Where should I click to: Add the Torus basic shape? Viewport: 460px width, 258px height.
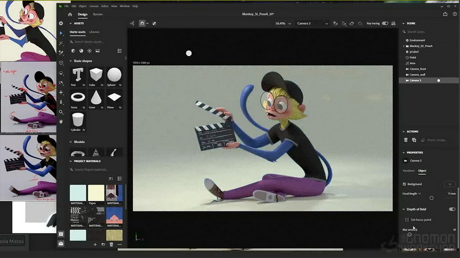[78, 99]
